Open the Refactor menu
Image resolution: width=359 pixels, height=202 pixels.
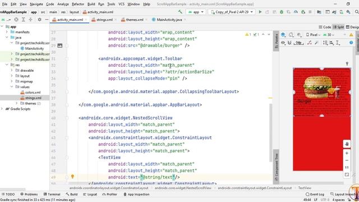tap(78, 4)
